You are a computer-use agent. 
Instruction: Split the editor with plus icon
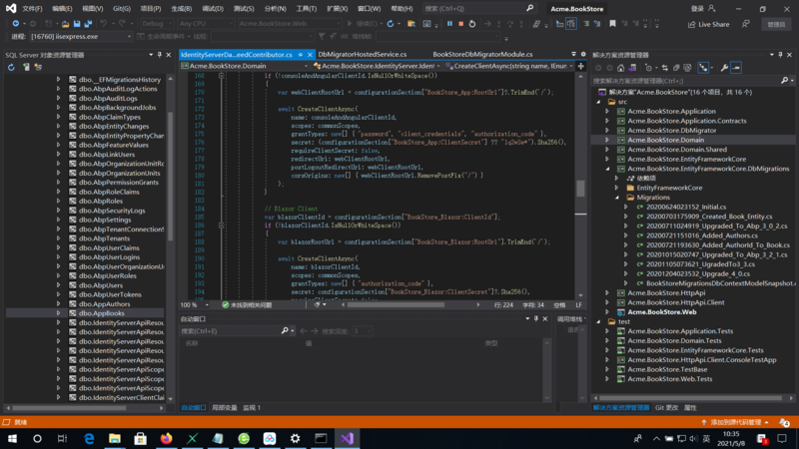coord(581,66)
